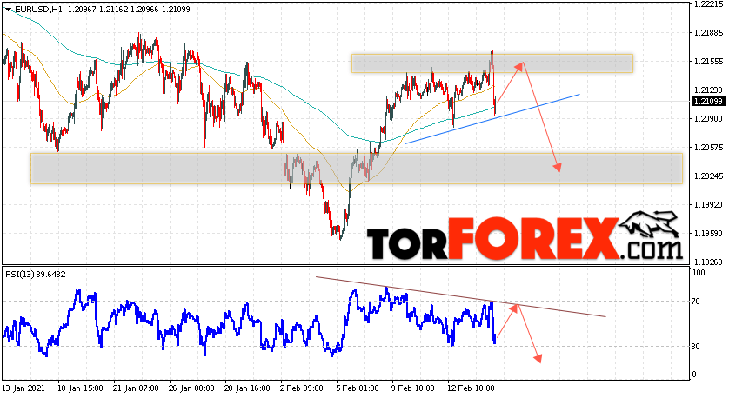Click the 1.21555 price axis label
This screenshot has width=729, height=398.
(708, 62)
